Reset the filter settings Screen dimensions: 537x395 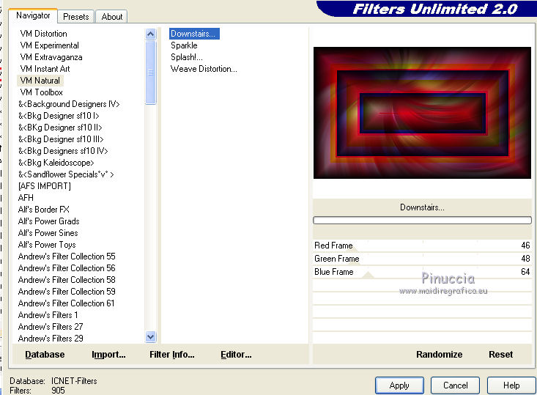click(x=500, y=354)
